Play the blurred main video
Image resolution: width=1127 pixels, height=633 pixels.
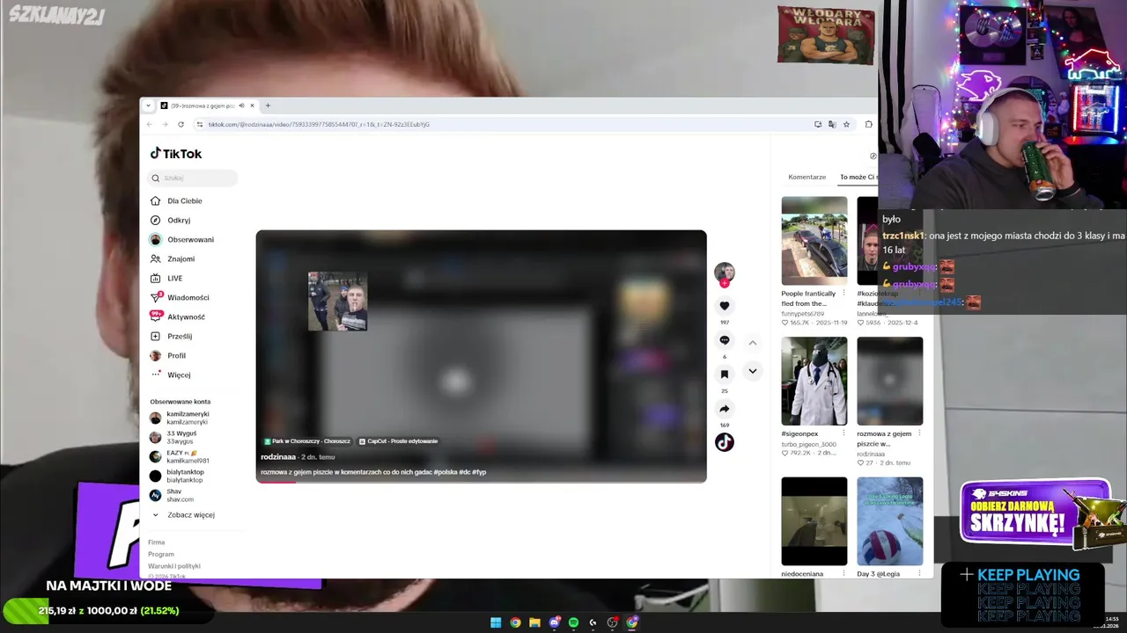tap(481, 356)
